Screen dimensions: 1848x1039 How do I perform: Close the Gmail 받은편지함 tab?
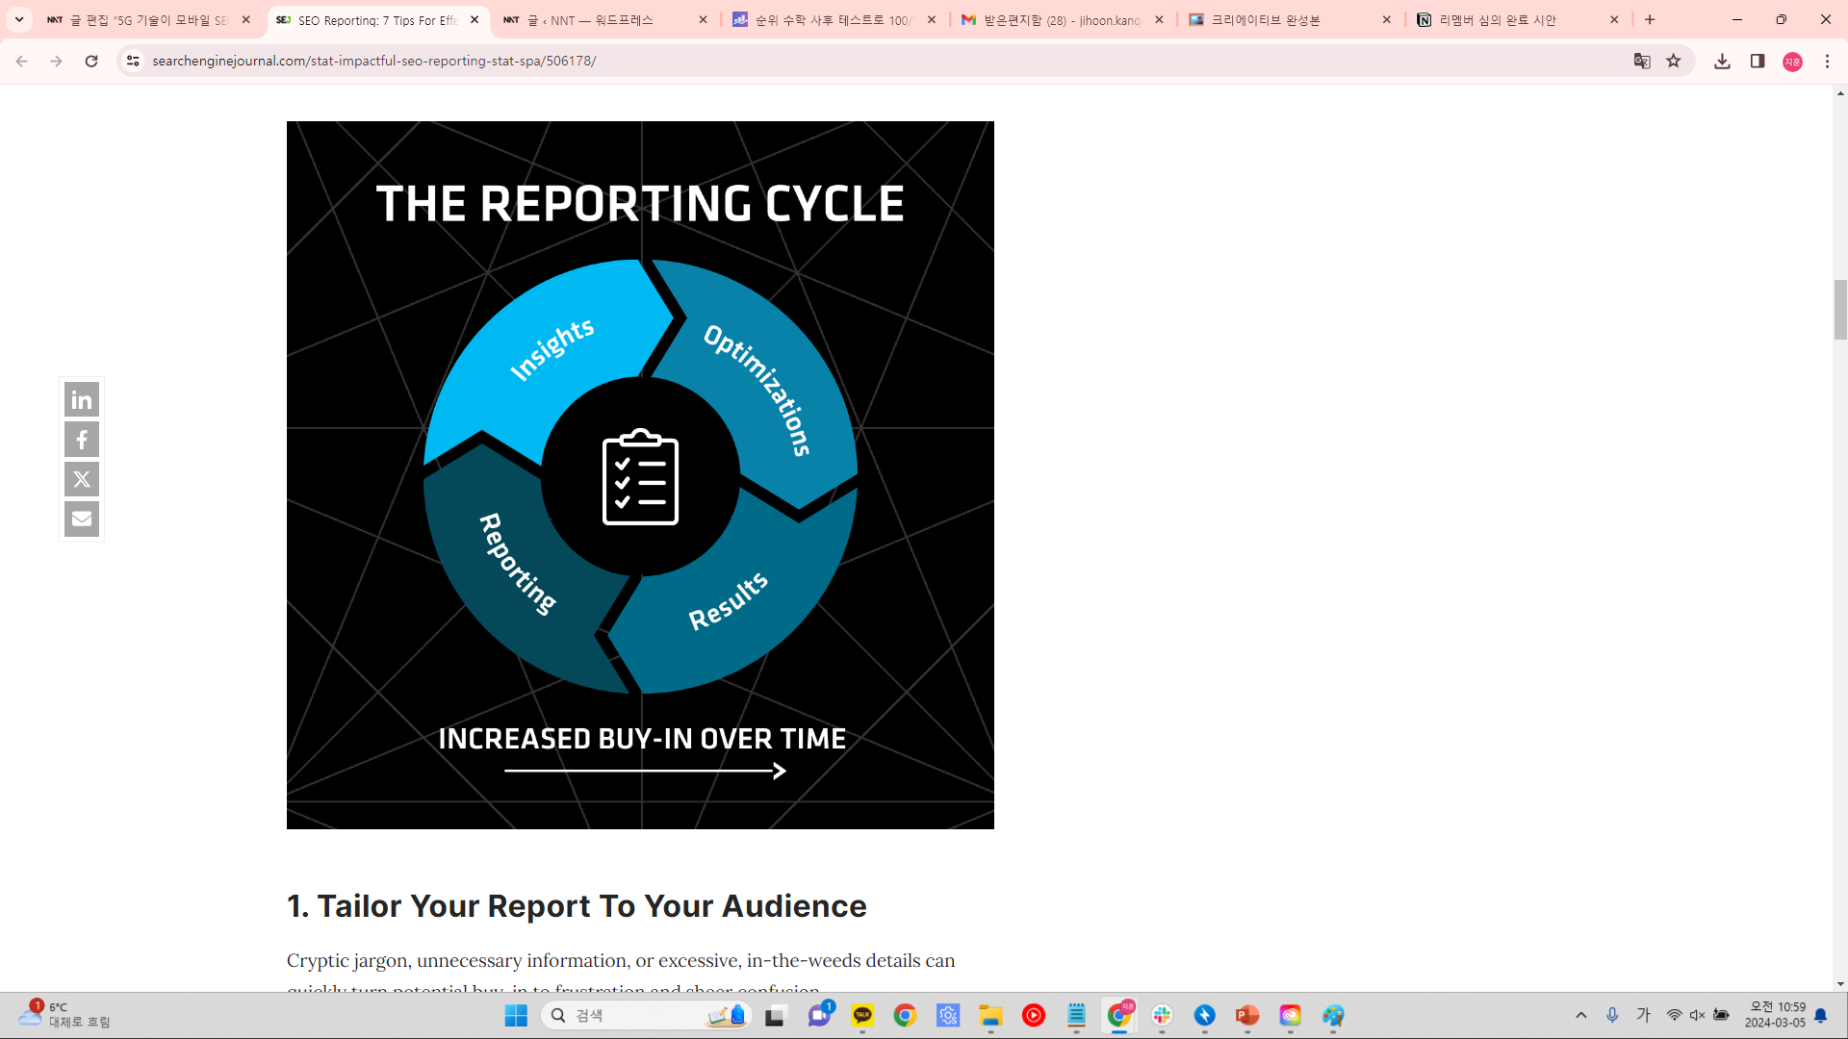point(1159,19)
